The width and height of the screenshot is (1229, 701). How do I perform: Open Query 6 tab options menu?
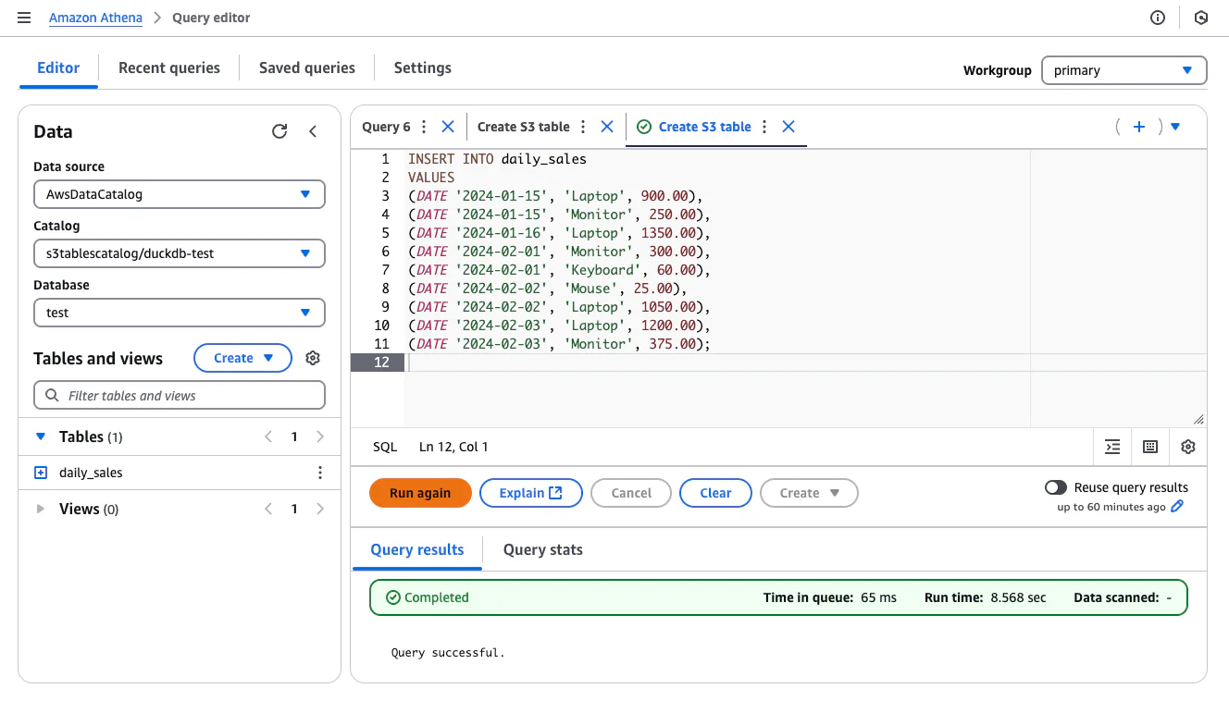(424, 127)
